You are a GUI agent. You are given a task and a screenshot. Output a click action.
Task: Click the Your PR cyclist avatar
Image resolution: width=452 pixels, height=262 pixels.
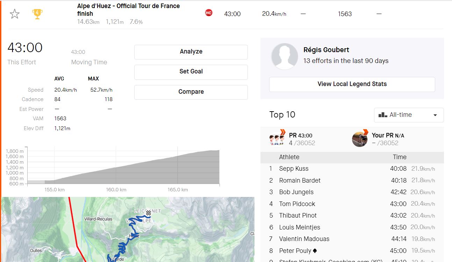(360, 139)
